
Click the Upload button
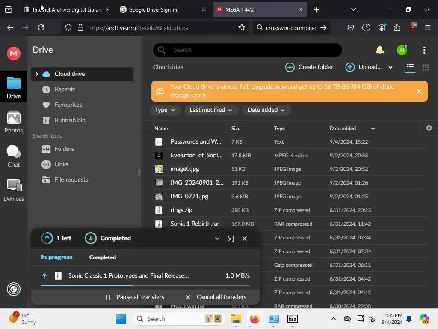364,67
